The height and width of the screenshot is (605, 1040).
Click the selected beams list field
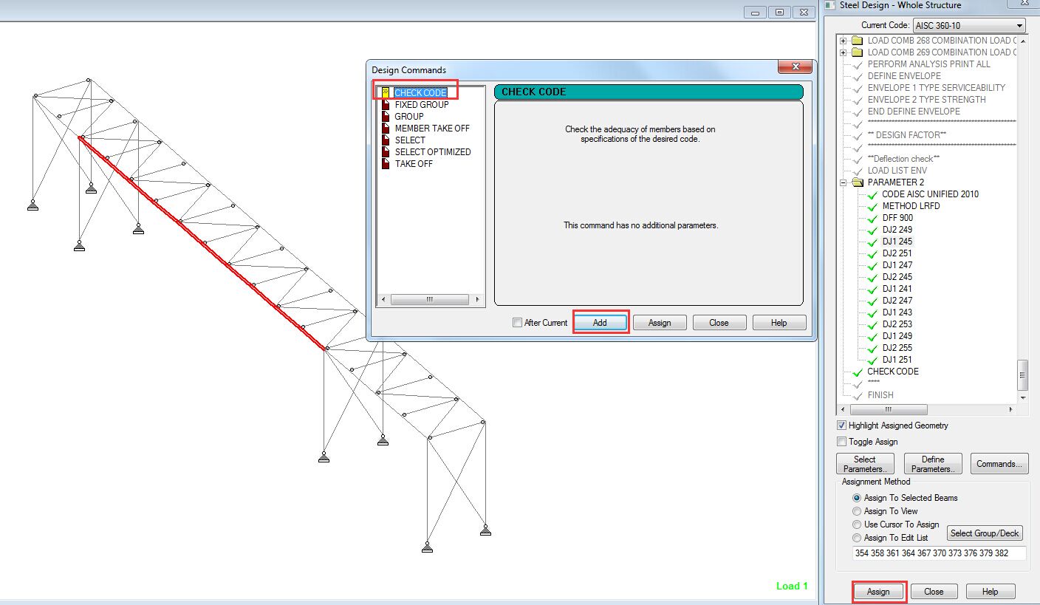pos(939,553)
